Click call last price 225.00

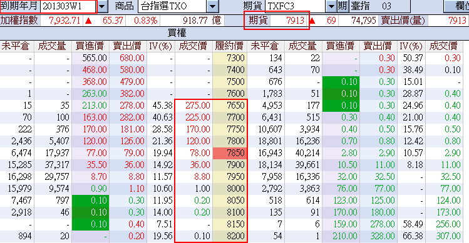(x=197, y=117)
